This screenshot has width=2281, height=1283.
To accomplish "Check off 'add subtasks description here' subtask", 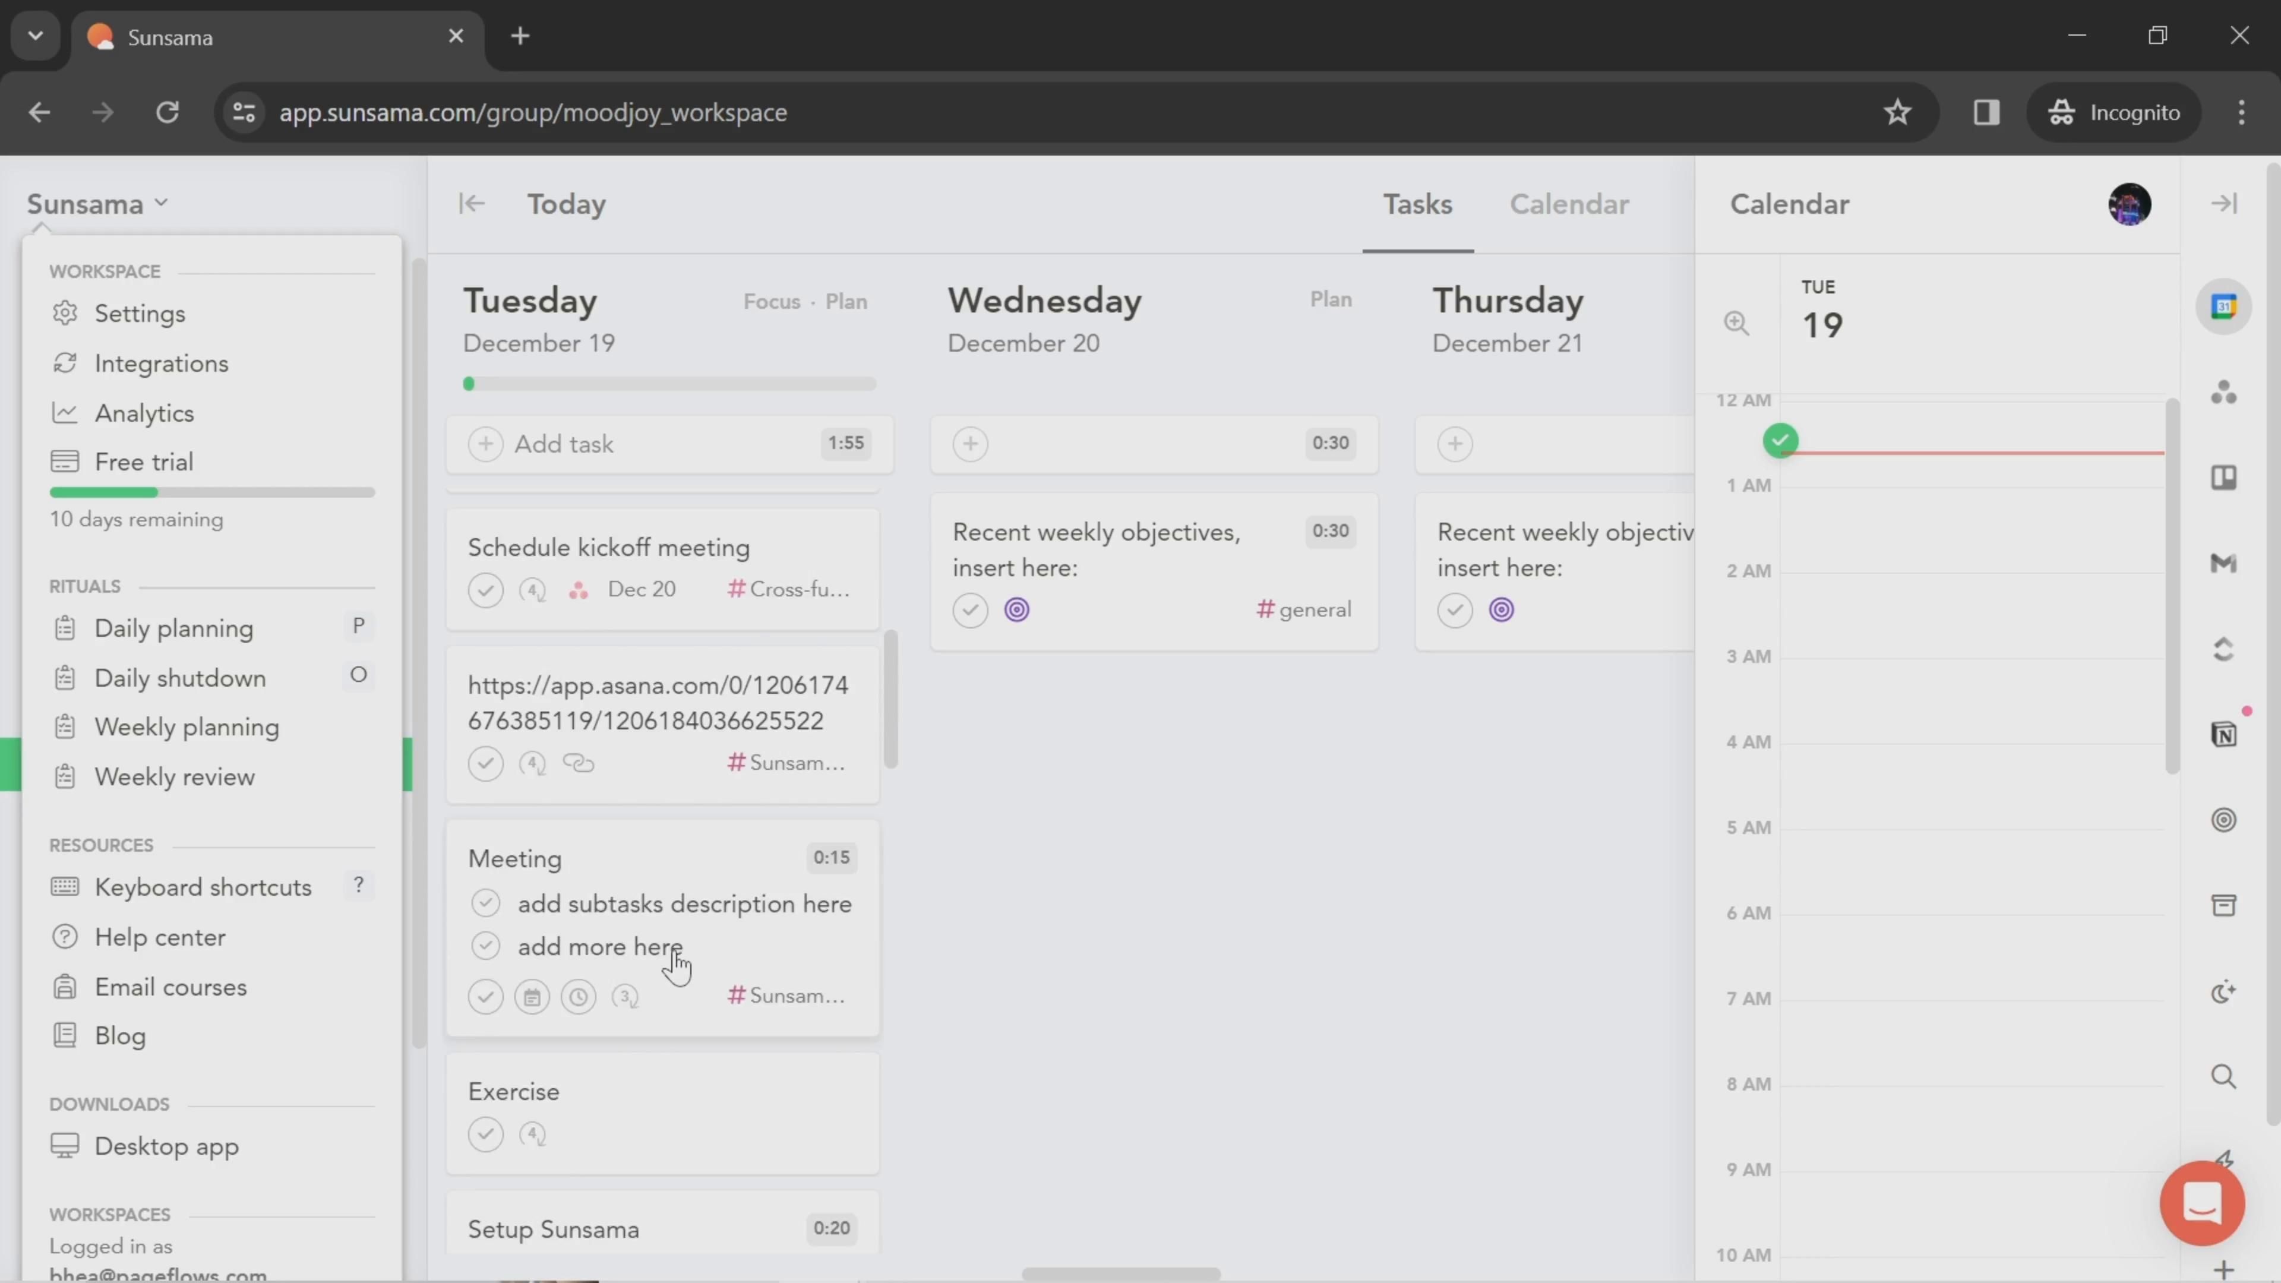I will click(485, 903).
